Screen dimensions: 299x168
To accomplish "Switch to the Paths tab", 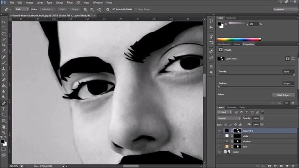I will (x=242, y=107).
